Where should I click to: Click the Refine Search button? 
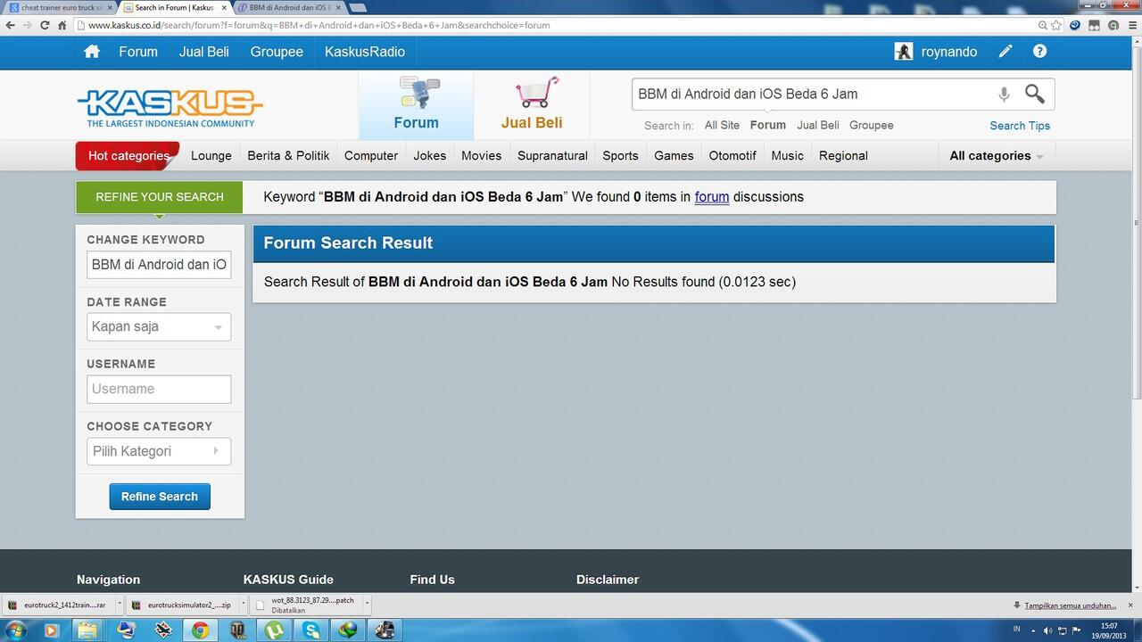pos(160,497)
